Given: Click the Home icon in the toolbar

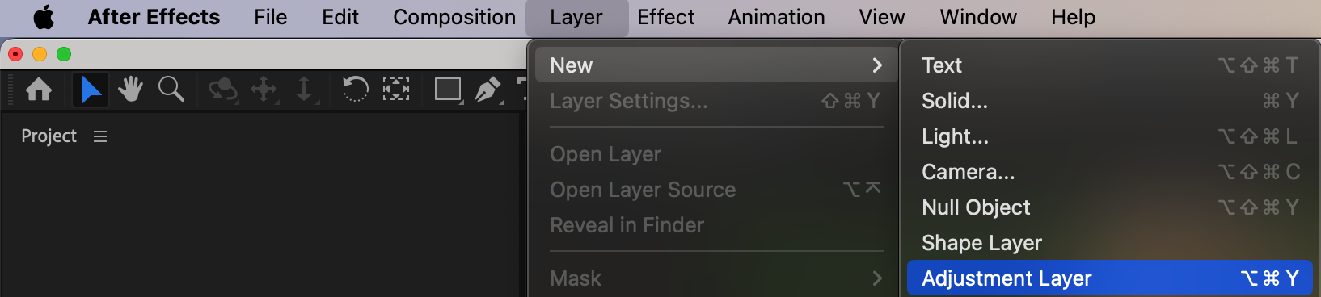Looking at the screenshot, I should 39,89.
